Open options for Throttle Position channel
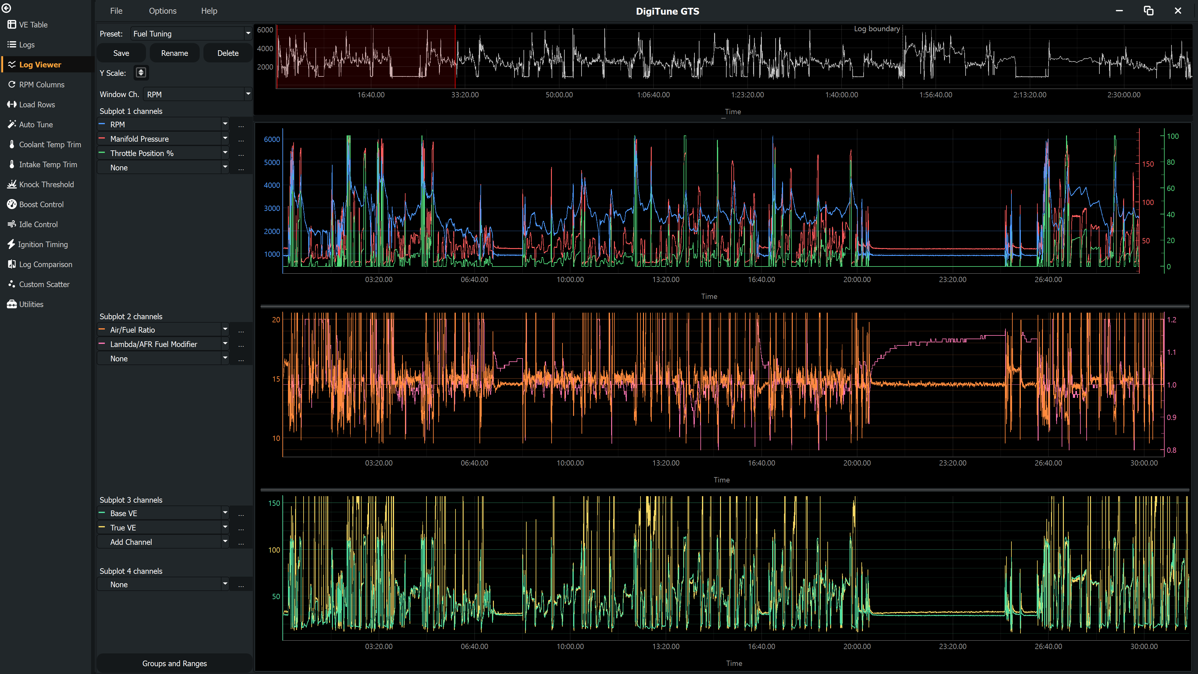The image size is (1198, 674). [241, 154]
